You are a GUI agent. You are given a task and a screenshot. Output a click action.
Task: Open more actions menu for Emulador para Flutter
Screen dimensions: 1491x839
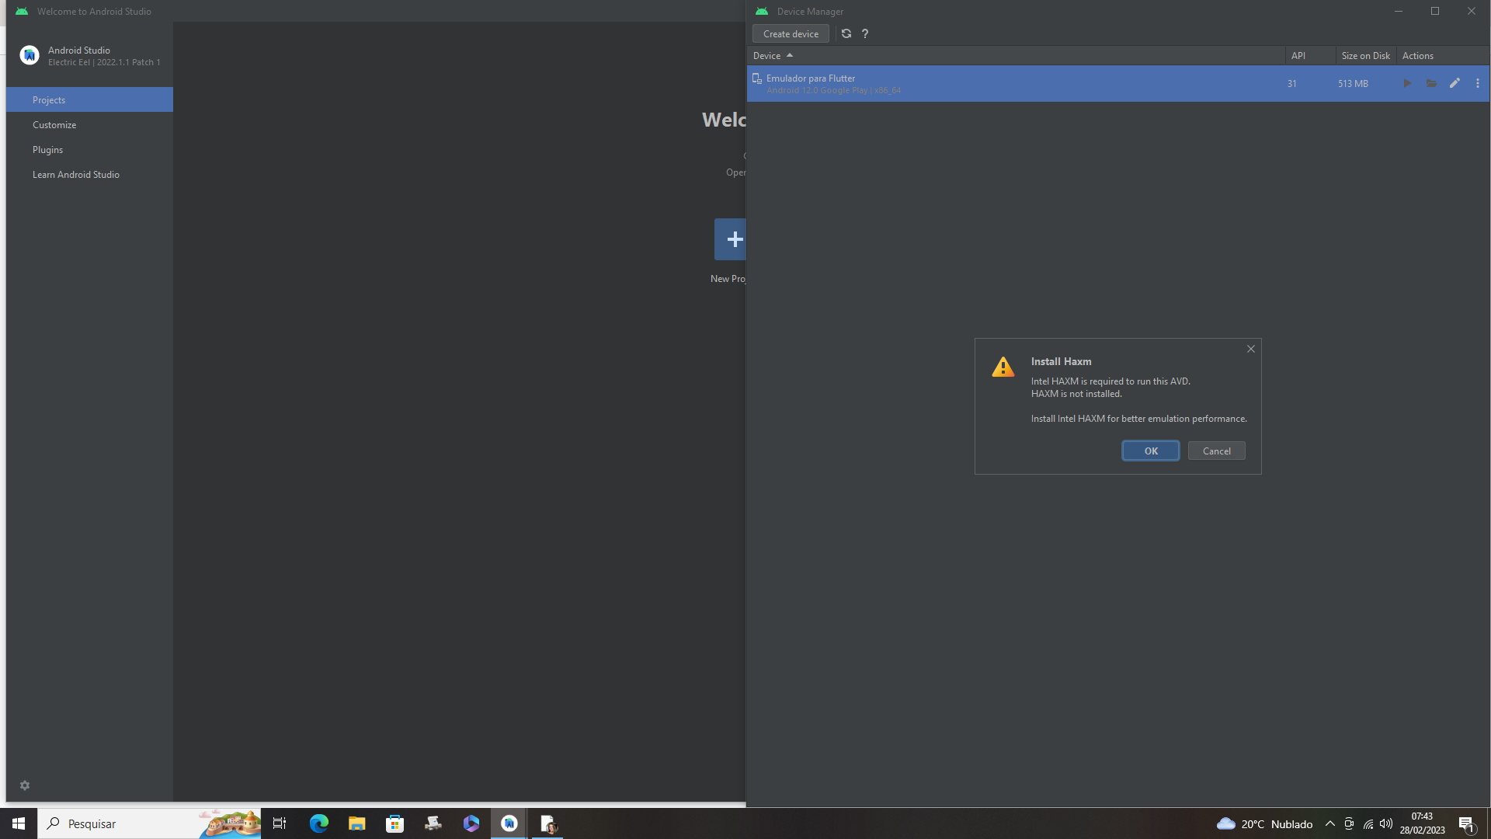[1477, 83]
